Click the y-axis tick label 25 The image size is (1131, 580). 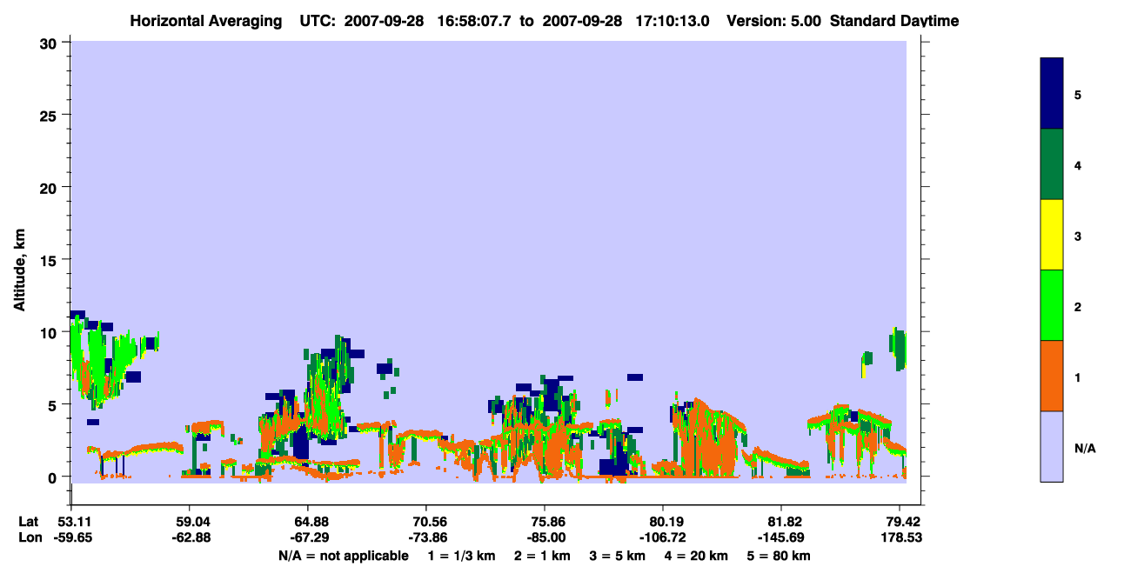[x=50, y=115]
